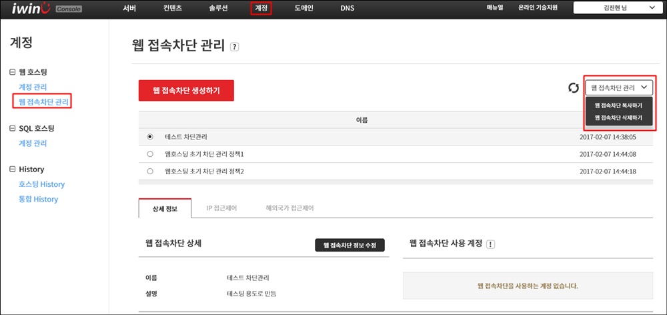Toggle the 웹 접속차단 관리 dropdown
Image resolution: width=667 pixels, height=315 pixels.
click(x=619, y=87)
